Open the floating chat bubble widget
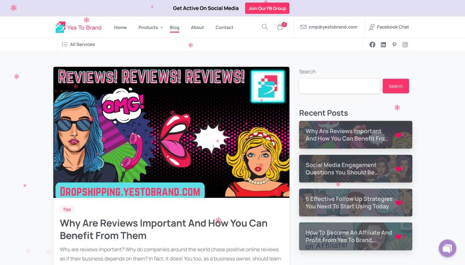This screenshot has width=465, height=265. (447, 248)
